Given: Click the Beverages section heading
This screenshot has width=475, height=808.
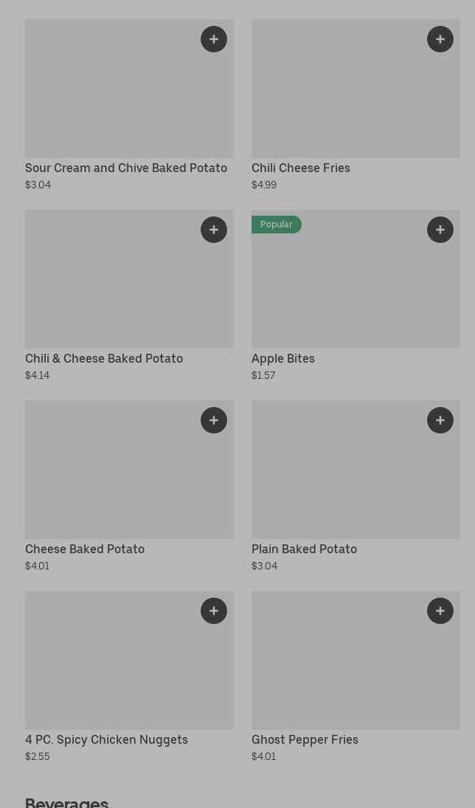Looking at the screenshot, I should click(x=66, y=802).
